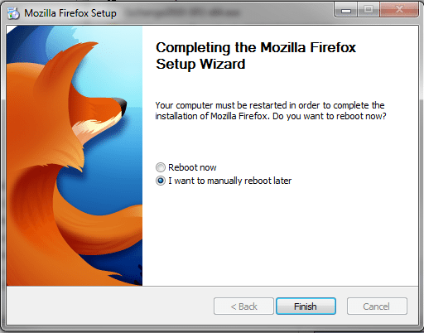Image resolution: width=424 pixels, height=333 pixels.
Task: Click the 'Reboot now' option label
Action: point(192,167)
